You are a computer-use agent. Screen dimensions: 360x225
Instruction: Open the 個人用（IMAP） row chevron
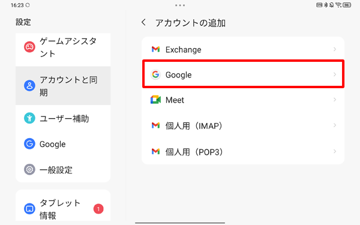pos(335,125)
